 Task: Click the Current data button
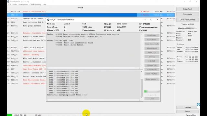(152, 70)
